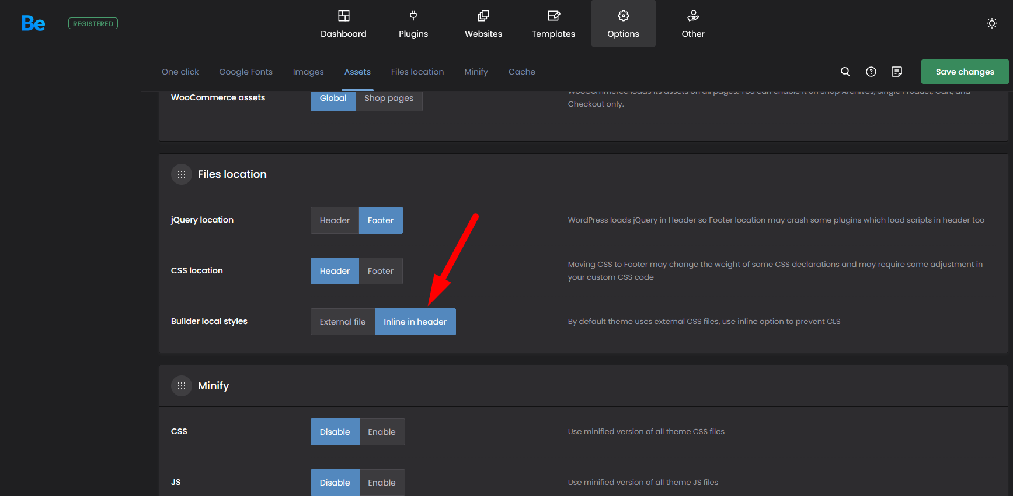This screenshot has height=496, width=1013.
Task: Disable CSS minification
Action: [x=335, y=432]
